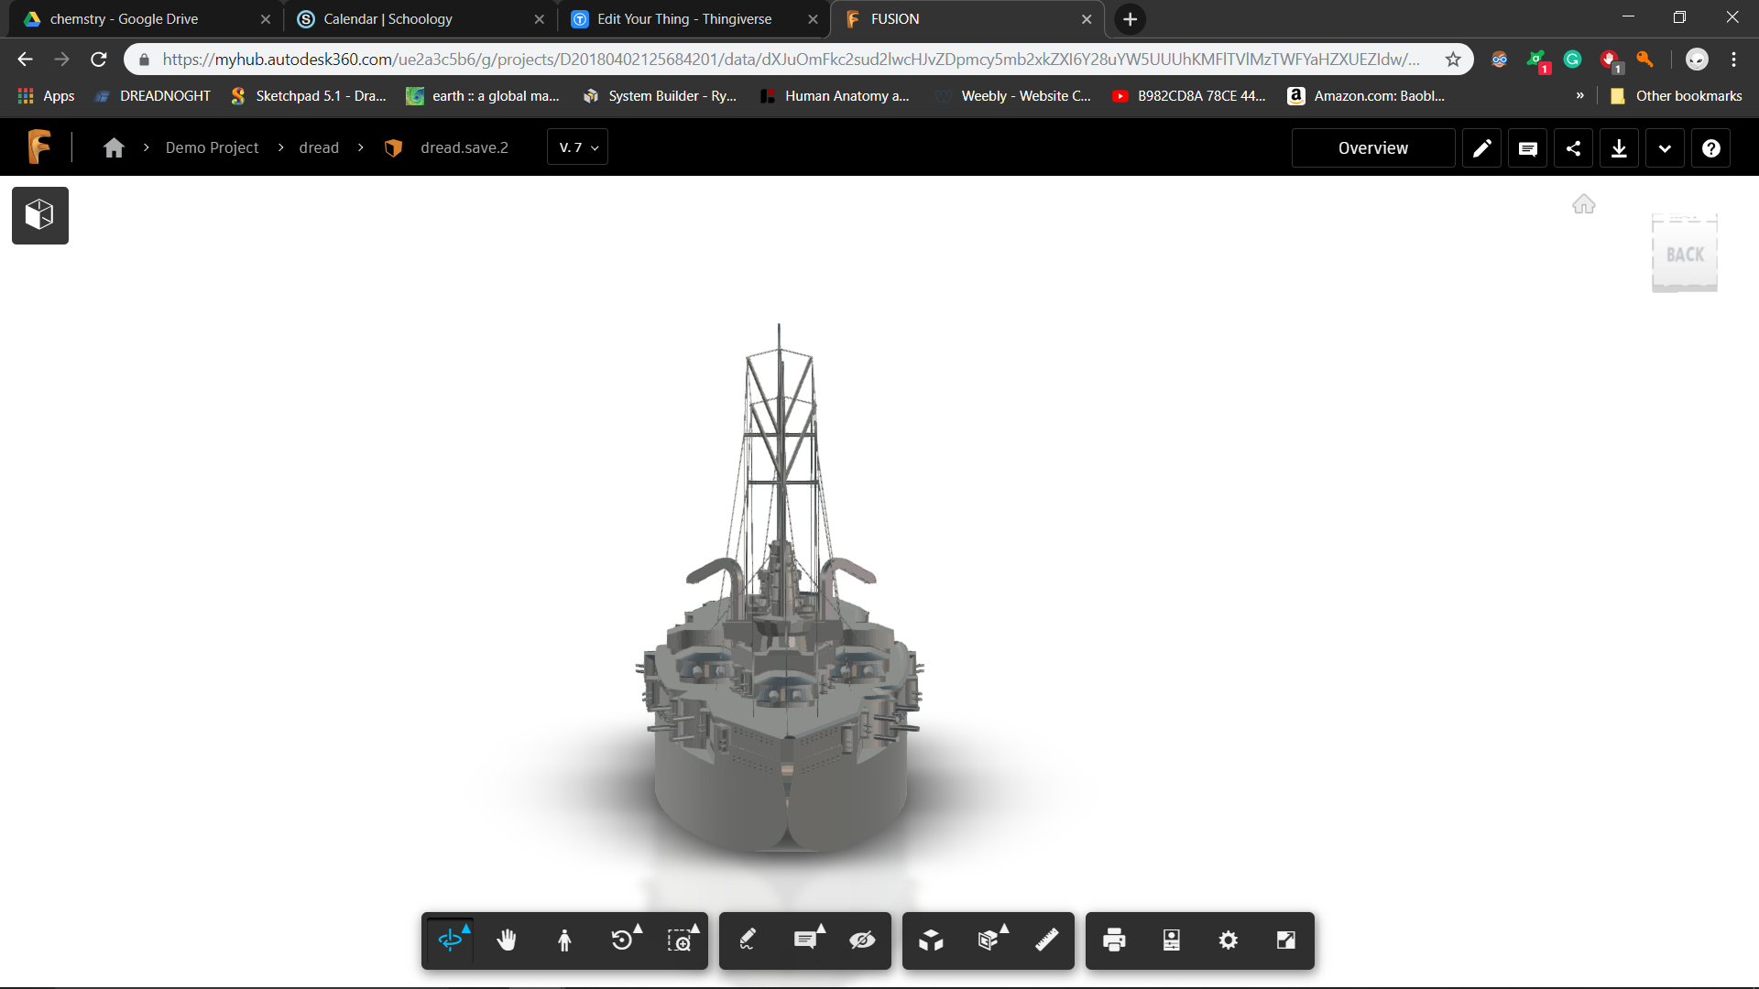Open the earth global map bookmark
The height and width of the screenshot is (989, 1759).
[x=483, y=96]
